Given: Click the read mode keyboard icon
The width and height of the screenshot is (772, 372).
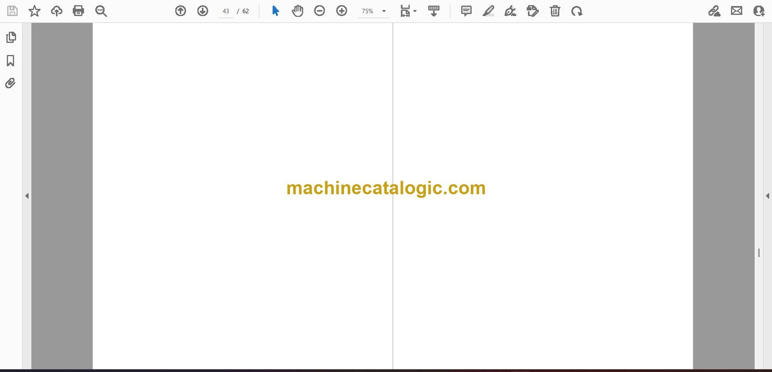Looking at the screenshot, I should [434, 11].
